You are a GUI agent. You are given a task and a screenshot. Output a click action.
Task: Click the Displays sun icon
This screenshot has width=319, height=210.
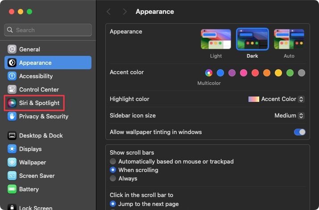click(12, 149)
